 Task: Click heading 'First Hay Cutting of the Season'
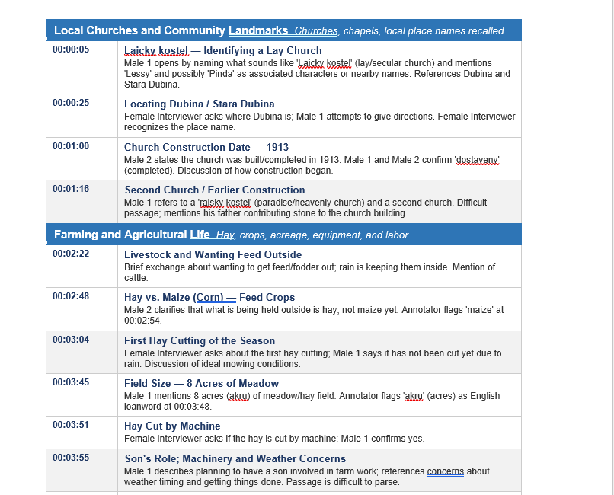click(x=200, y=341)
